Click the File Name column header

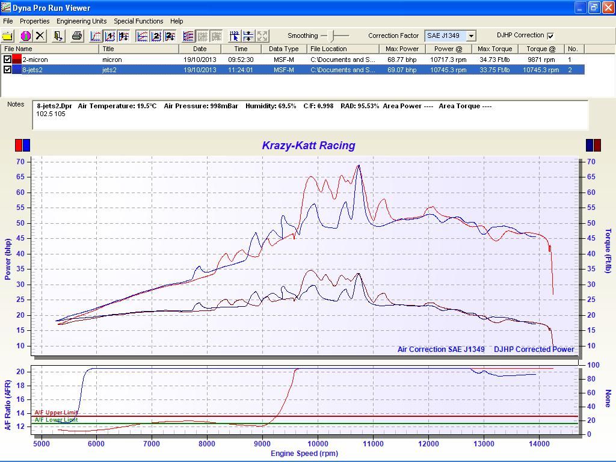pyautogui.click(x=49, y=49)
